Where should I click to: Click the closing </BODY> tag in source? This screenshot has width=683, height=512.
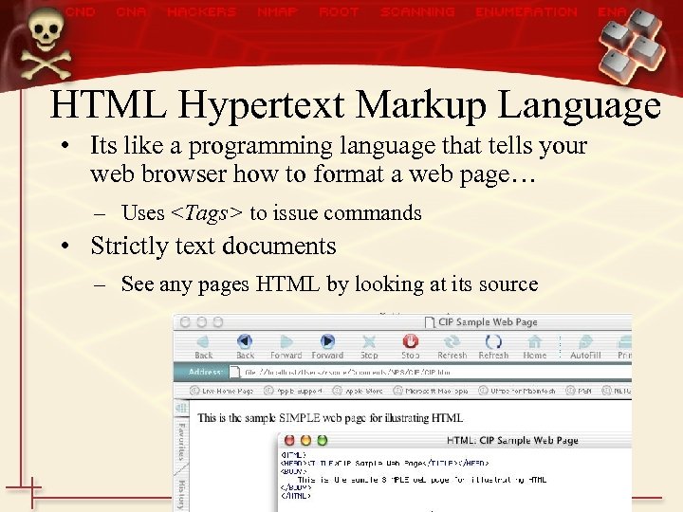[x=296, y=487]
